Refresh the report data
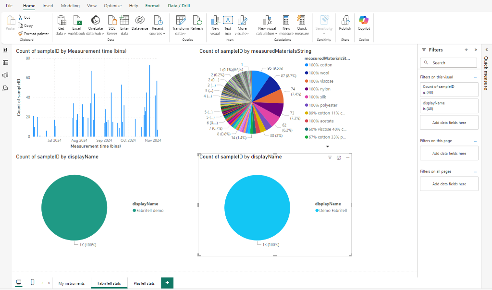The width and height of the screenshot is (492, 290). point(197,23)
